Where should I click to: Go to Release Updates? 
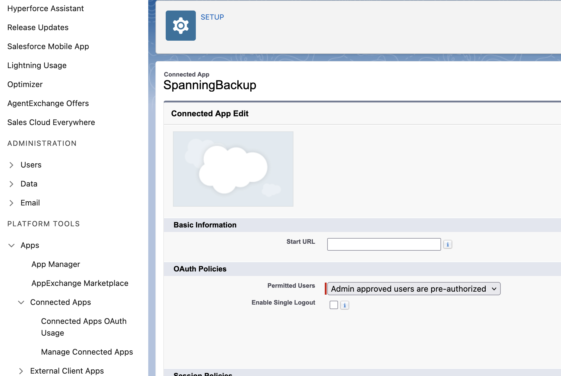pyautogui.click(x=38, y=27)
